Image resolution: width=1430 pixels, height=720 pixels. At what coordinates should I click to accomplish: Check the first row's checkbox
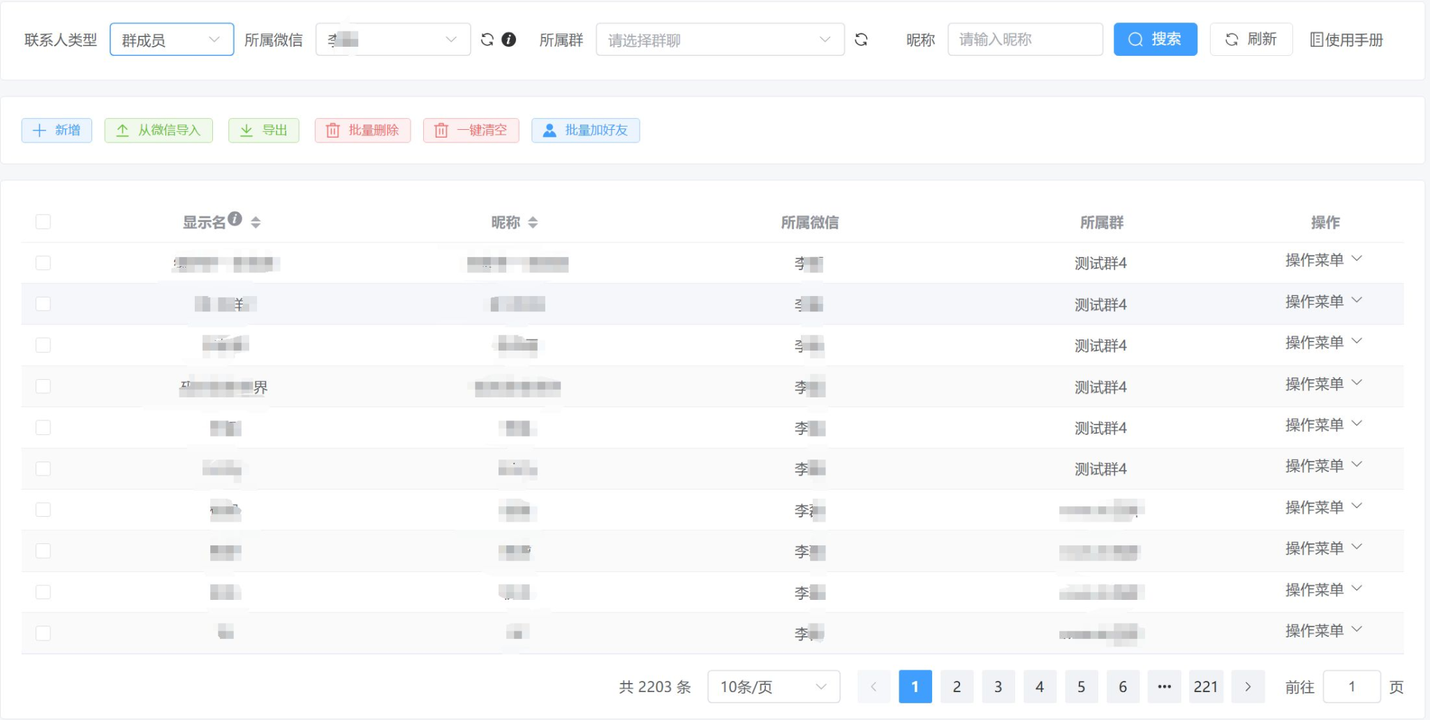[x=43, y=263]
